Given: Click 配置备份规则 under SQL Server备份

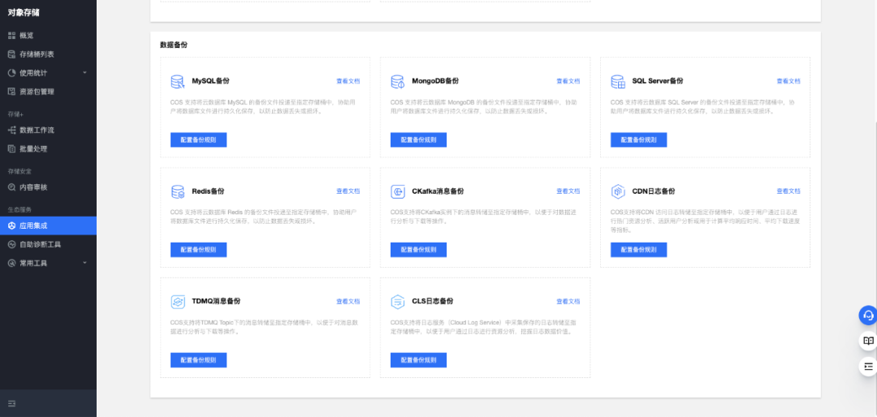Looking at the screenshot, I should 639,140.
